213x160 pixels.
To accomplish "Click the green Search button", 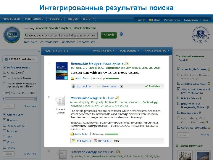I will [109, 35].
